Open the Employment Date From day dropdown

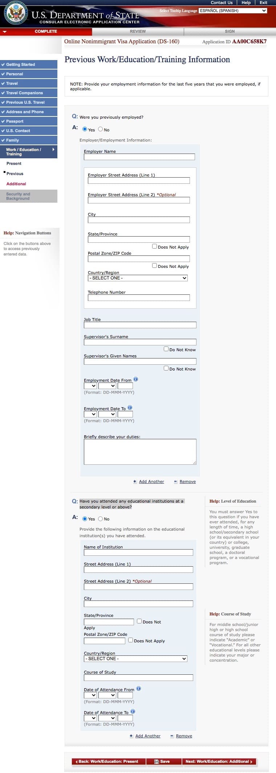tap(90, 386)
